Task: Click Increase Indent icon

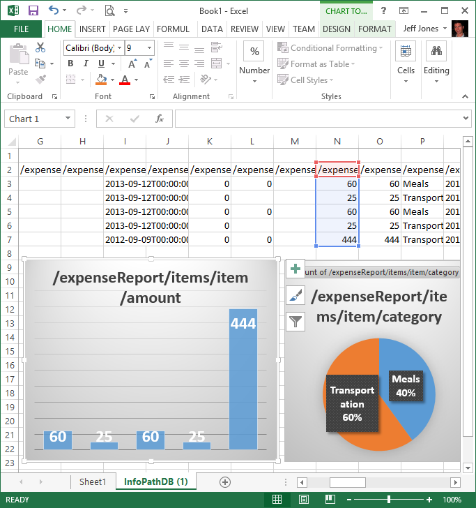Action: (184, 80)
